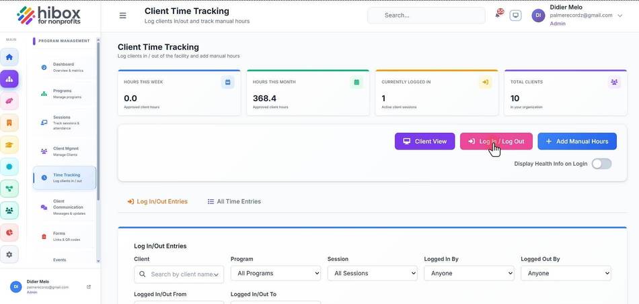Screen dimensions: 639x304
Task: Open the Logged In By dropdown
Action: tap(469, 273)
